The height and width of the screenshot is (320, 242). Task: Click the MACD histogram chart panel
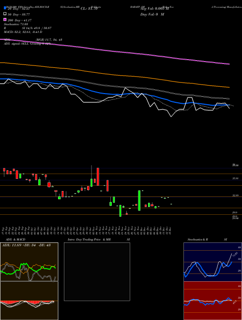tap(29, 301)
